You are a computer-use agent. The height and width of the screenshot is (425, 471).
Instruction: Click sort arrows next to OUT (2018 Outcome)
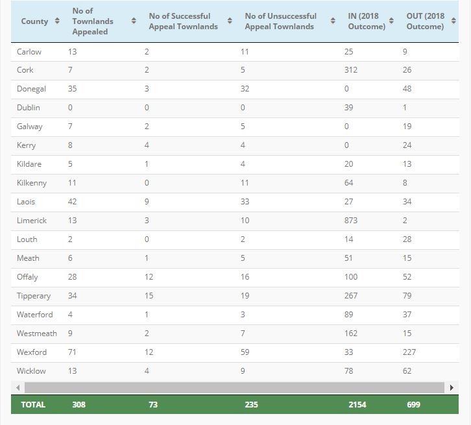453,21
